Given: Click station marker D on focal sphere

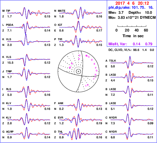Looking at the screenshot, I should (x=92, y=60).
